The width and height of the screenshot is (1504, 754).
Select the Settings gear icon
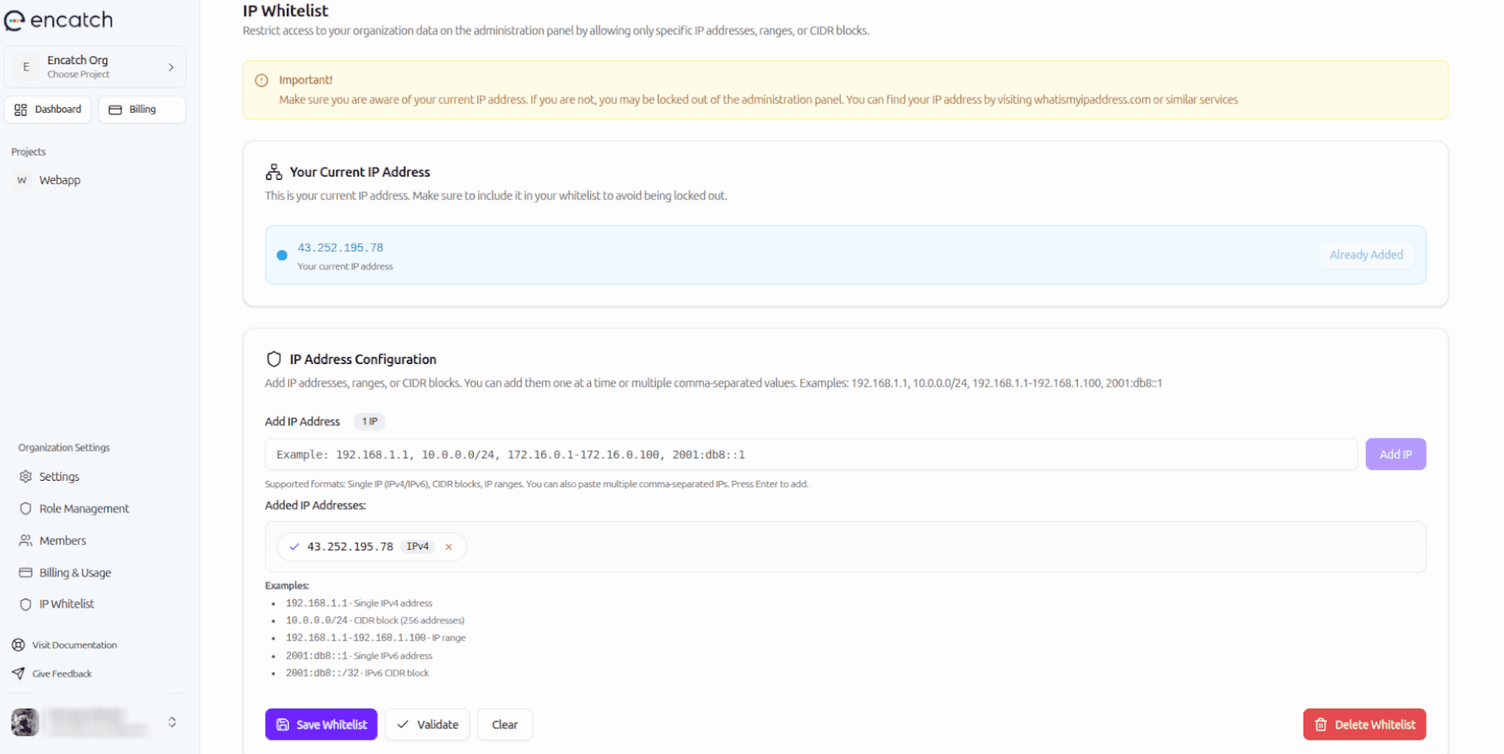tap(26, 476)
